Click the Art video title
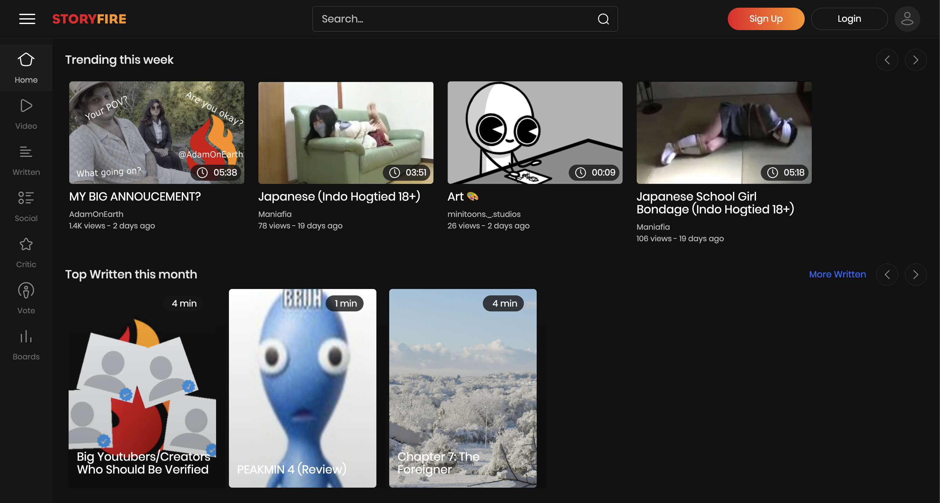Screen dimensions: 940x503 point(463,197)
